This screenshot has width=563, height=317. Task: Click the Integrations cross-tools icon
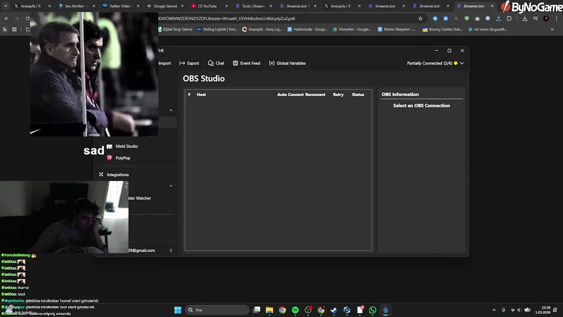101,174
